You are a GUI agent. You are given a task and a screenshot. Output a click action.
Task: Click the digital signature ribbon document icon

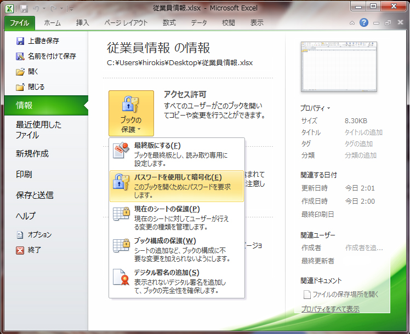click(x=121, y=277)
